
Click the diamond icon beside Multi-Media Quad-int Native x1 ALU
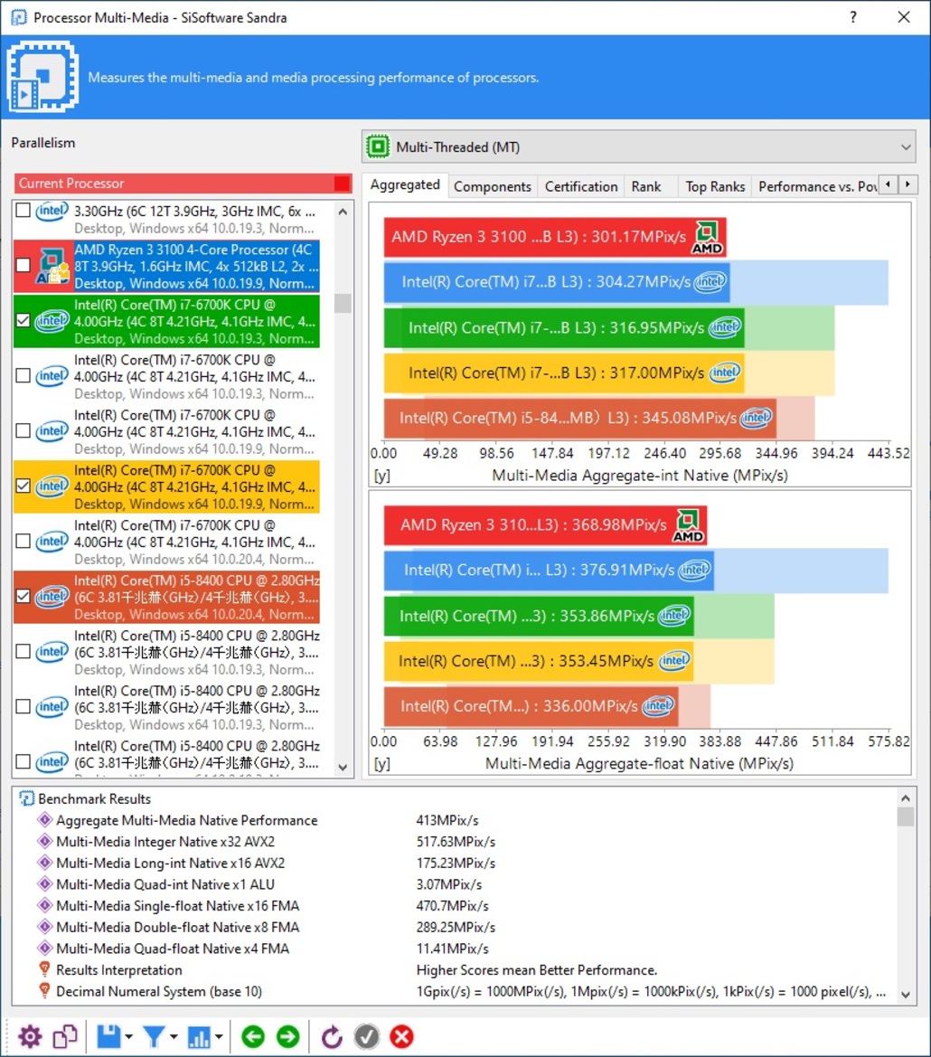[x=45, y=883]
